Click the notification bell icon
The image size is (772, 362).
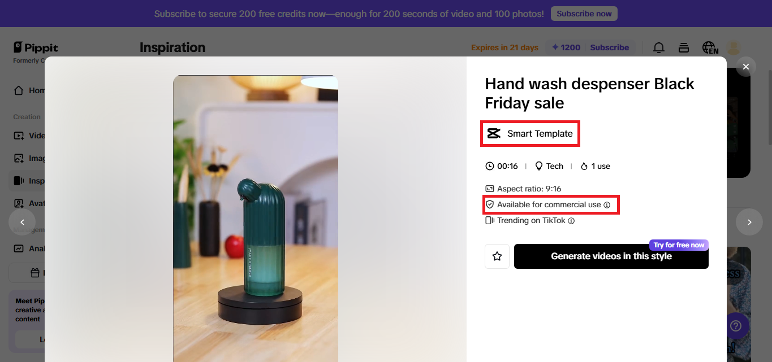(659, 47)
